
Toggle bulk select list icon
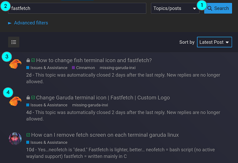(x=14, y=42)
